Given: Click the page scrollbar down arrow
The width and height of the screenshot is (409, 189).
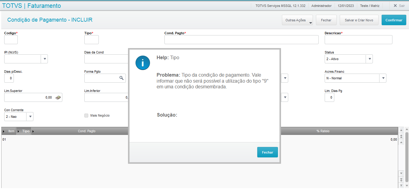Looking at the screenshot, I should click(407, 186).
